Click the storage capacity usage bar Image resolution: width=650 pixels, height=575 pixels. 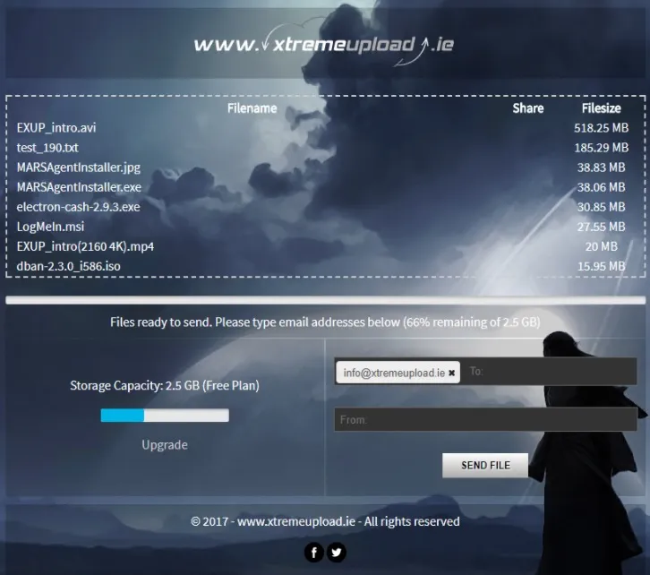tap(165, 416)
